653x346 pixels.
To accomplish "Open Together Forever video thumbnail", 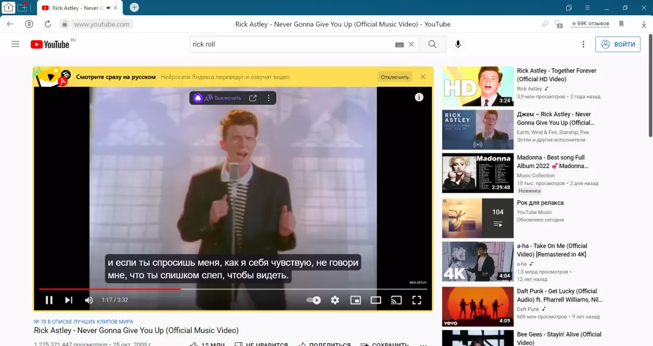I will [478, 86].
